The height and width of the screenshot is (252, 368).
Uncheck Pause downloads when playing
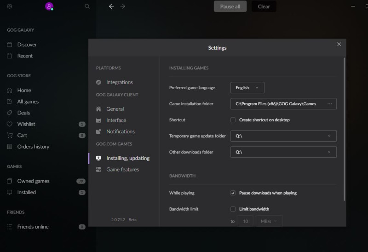[x=233, y=193]
